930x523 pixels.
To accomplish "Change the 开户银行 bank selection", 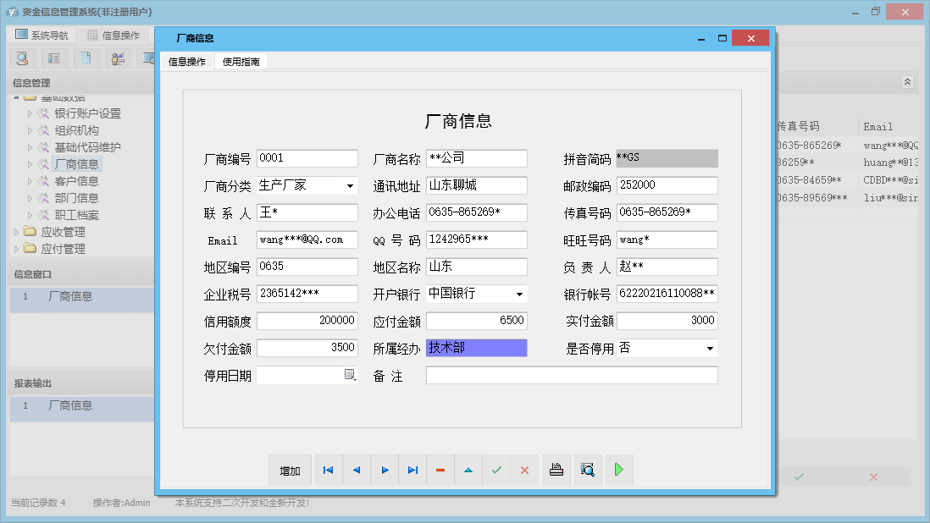I will coord(521,293).
